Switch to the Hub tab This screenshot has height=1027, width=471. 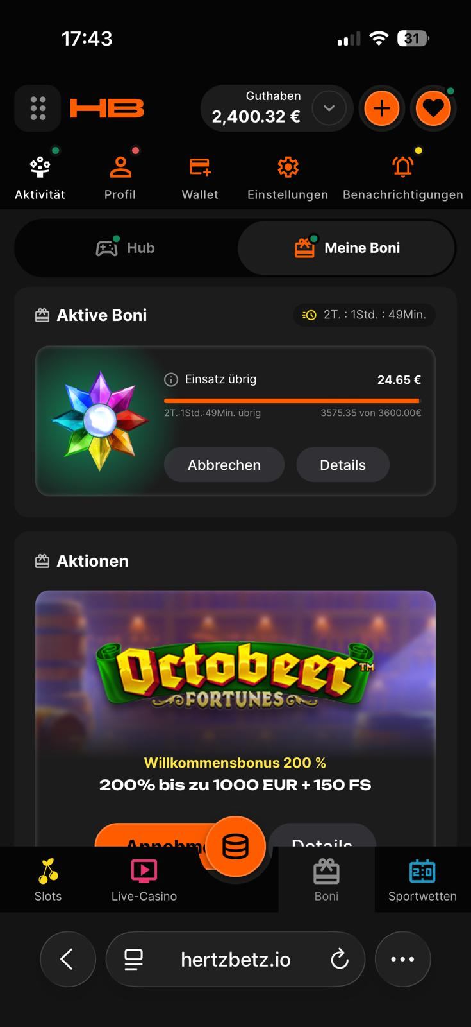click(x=126, y=248)
